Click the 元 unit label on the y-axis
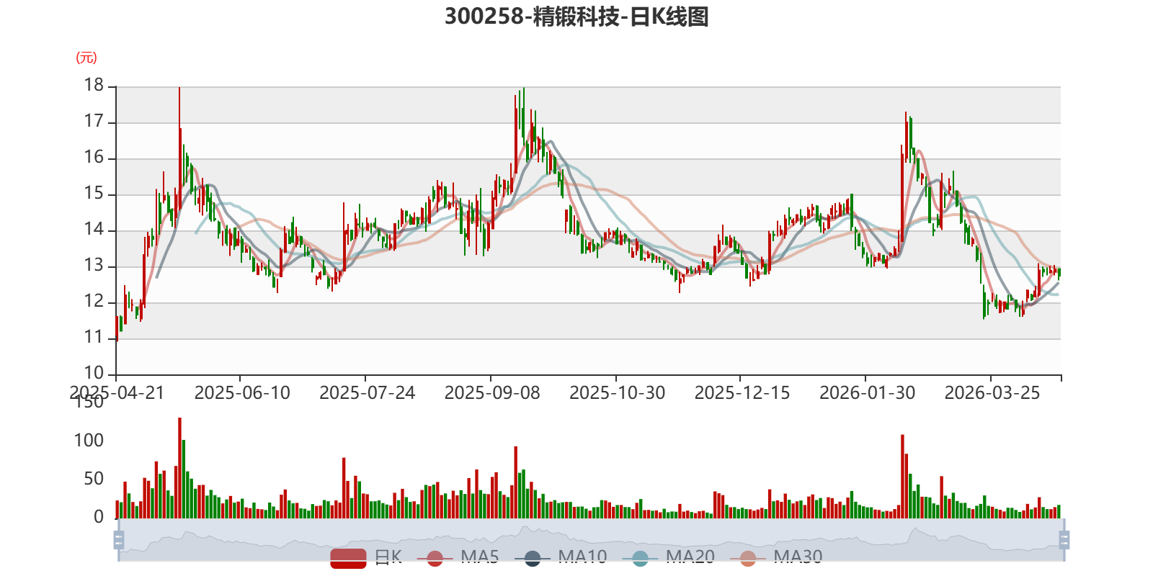Viewport: 1153px width, 576px height. 86,58
